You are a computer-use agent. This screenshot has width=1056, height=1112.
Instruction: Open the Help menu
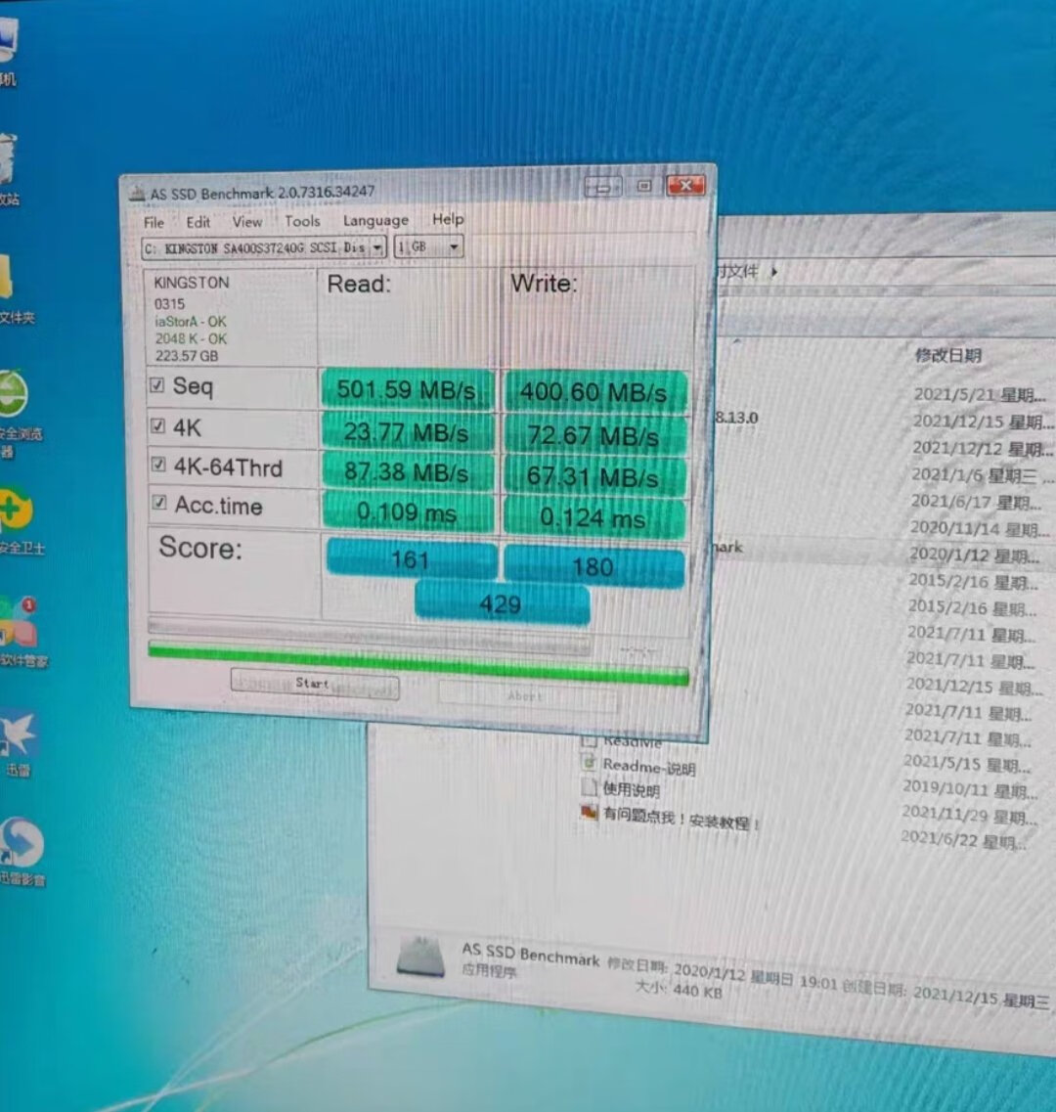(x=448, y=219)
